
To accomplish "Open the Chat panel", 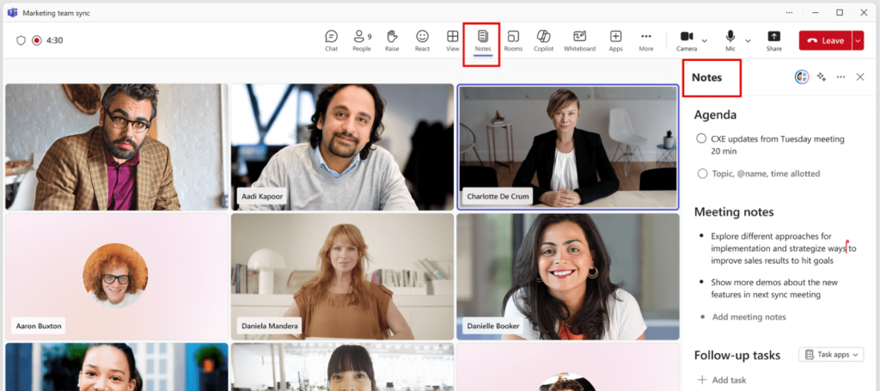I will [x=331, y=40].
